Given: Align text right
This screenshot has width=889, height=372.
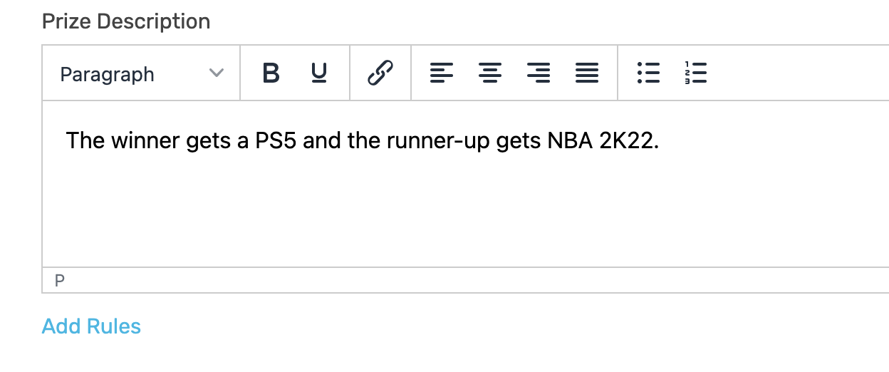Looking at the screenshot, I should pyautogui.click(x=539, y=73).
